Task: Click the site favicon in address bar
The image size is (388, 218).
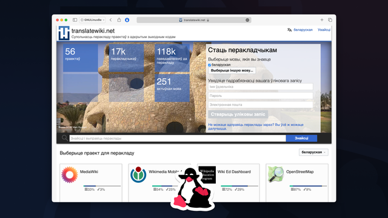Action: 181,20
